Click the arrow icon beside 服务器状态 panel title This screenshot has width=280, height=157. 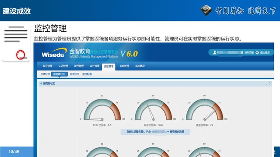41,83
